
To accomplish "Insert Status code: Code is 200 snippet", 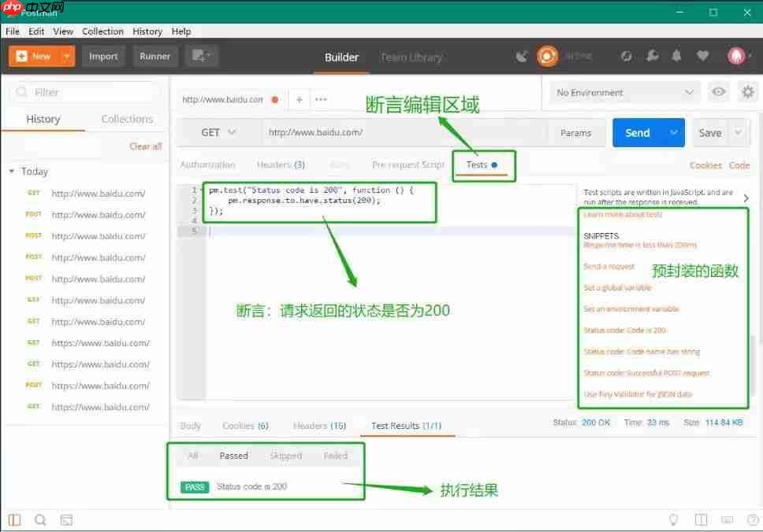I will coord(625,331).
